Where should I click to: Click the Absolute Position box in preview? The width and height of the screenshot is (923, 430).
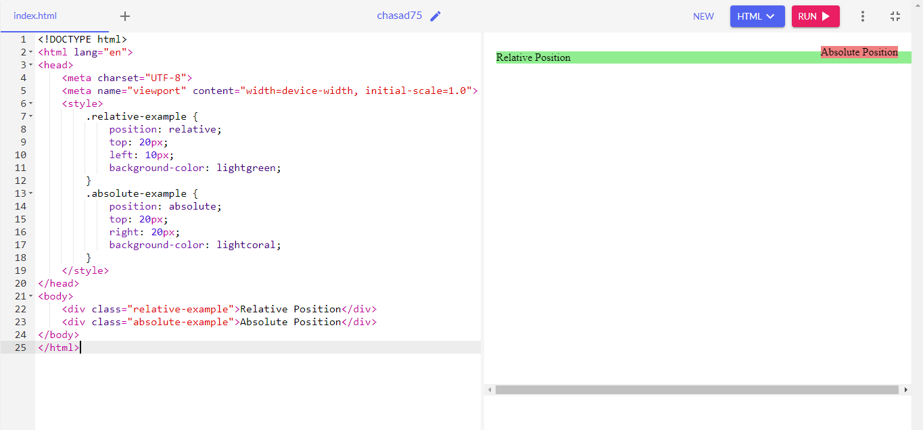click(859, 52)
